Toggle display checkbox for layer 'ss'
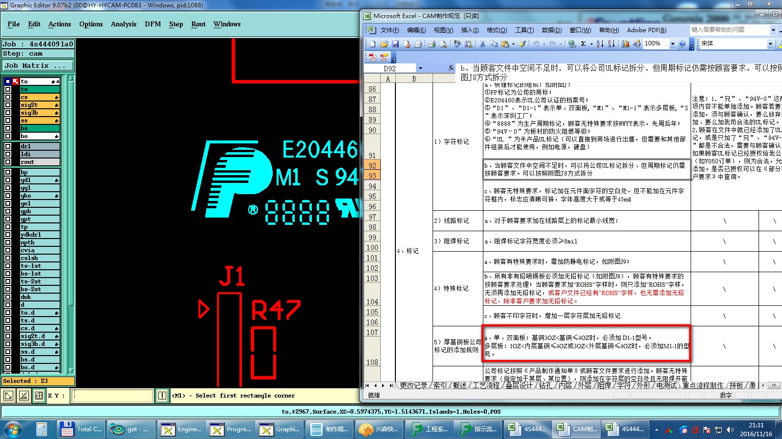782x439 pixels. click(8, 120)
